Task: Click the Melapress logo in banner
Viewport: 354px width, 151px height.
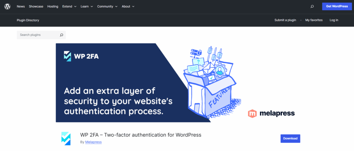Action: [x=271, y=113]
